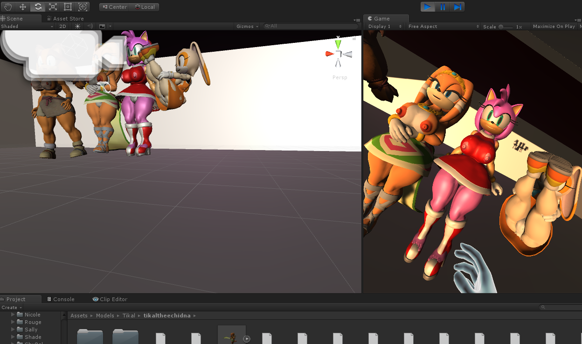Screen dimensions: 582x344
Task: Select the Rouge folder row
Action: (x=30, y=322)
